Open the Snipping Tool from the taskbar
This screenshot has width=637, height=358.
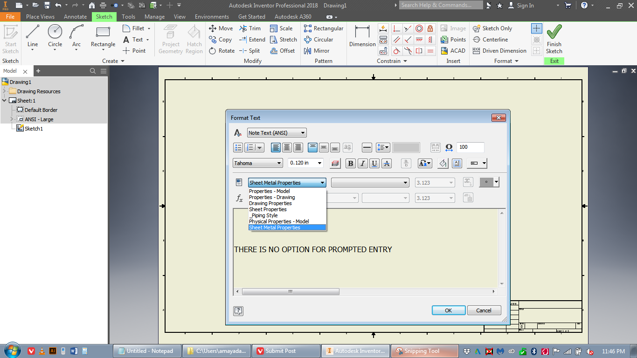(424, 351)
